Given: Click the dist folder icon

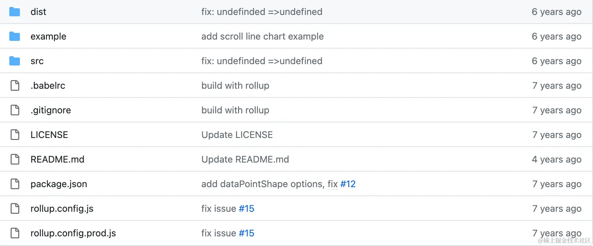Looking at the screenshot, I should (x=15, y=12).
